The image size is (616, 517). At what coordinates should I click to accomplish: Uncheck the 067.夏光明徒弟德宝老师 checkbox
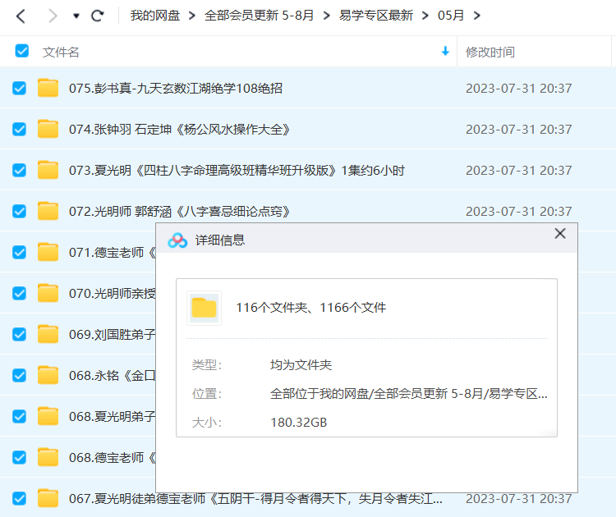pos(20,498)
